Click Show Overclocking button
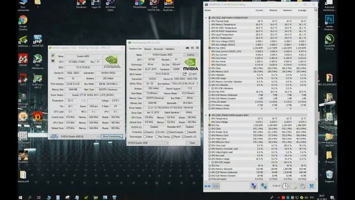 pyautogui.click(x=112, y=136)
